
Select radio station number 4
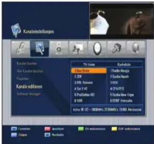125,89
